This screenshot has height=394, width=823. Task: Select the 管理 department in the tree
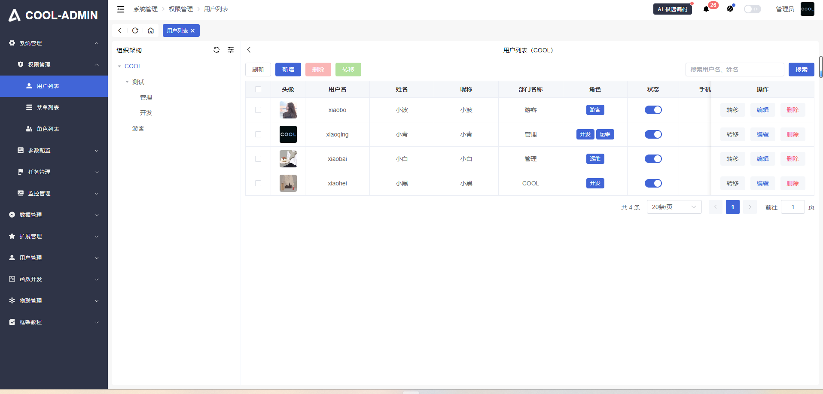point(146,97)
